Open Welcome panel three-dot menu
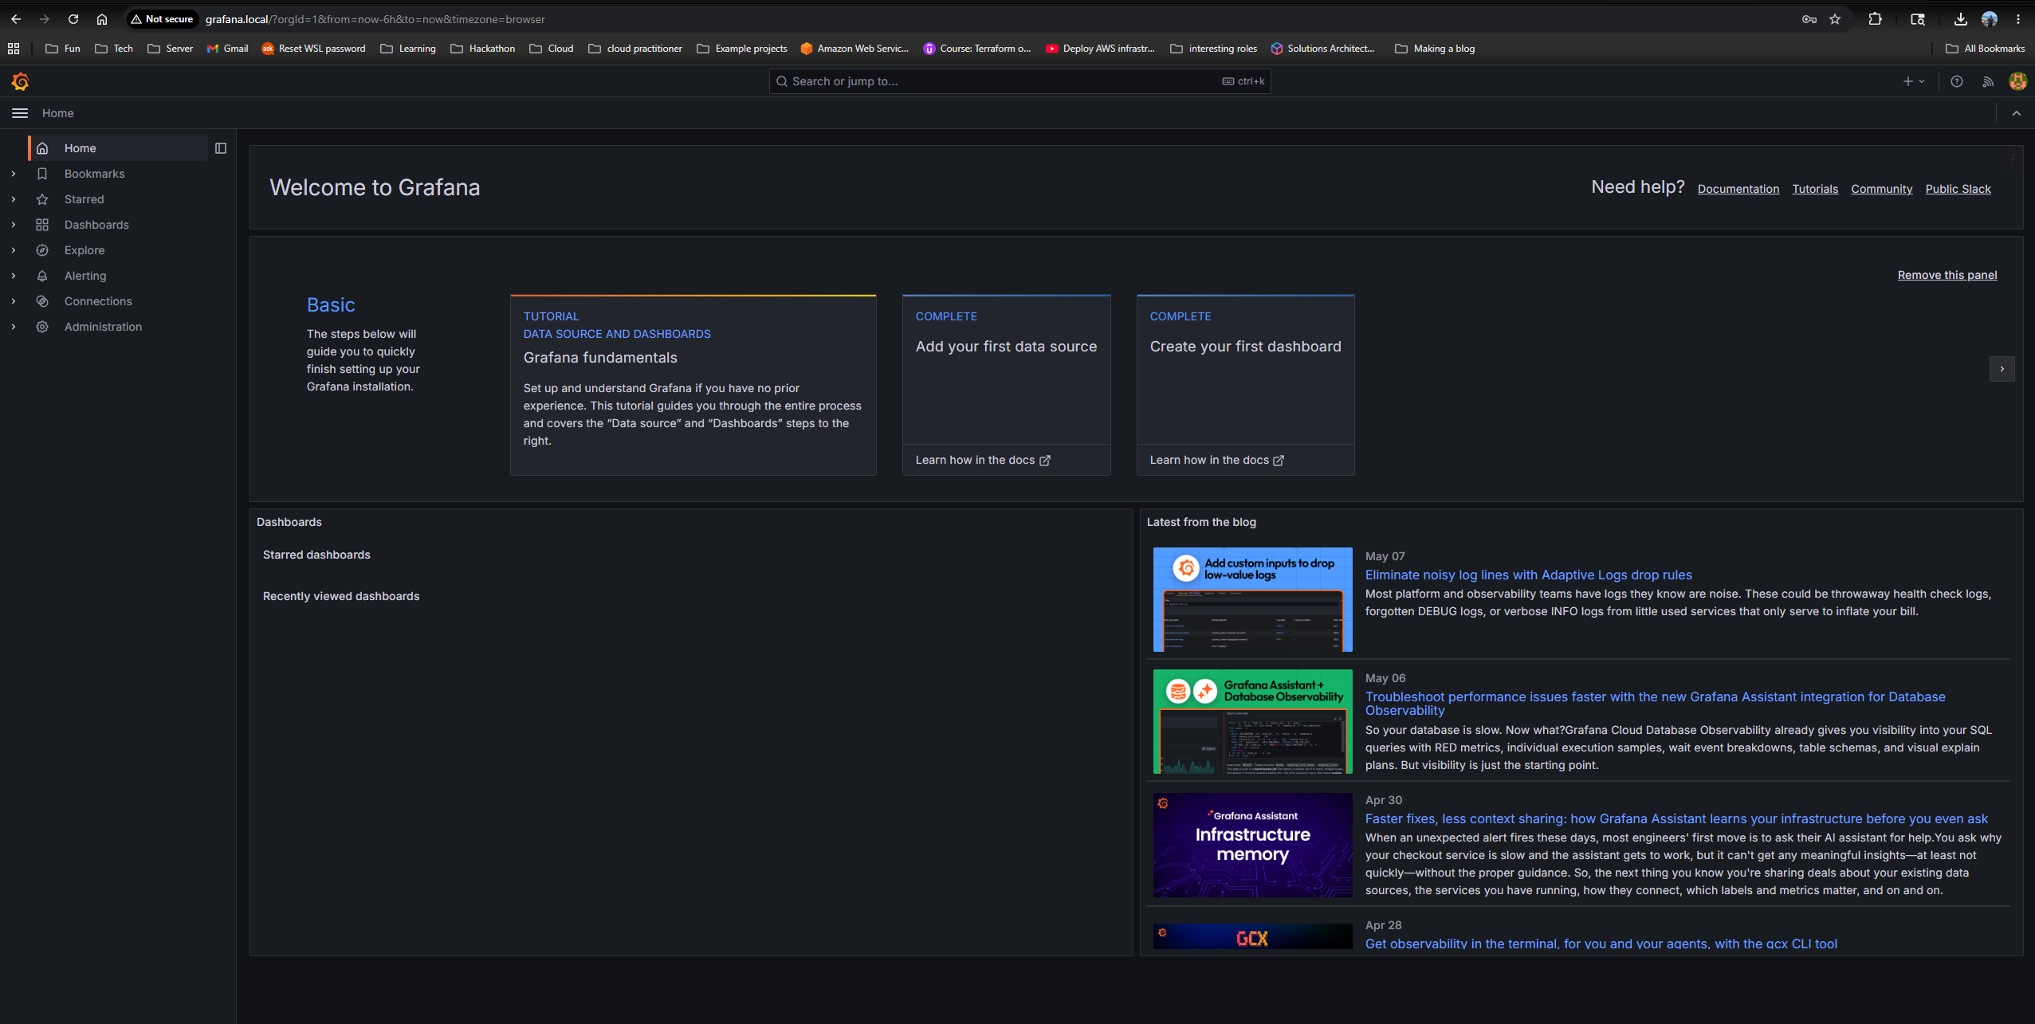 (x=2013, y=160)
